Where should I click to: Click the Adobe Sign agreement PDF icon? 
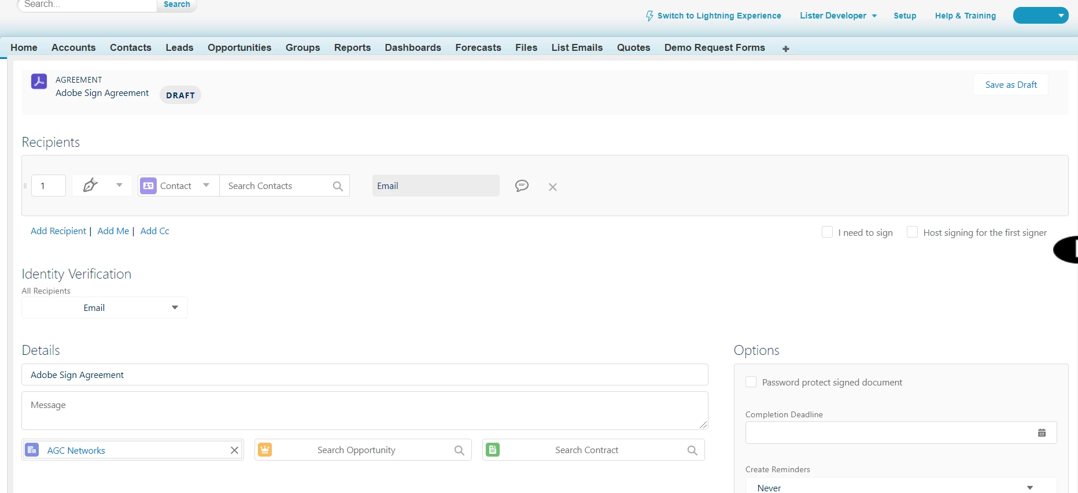39,81
